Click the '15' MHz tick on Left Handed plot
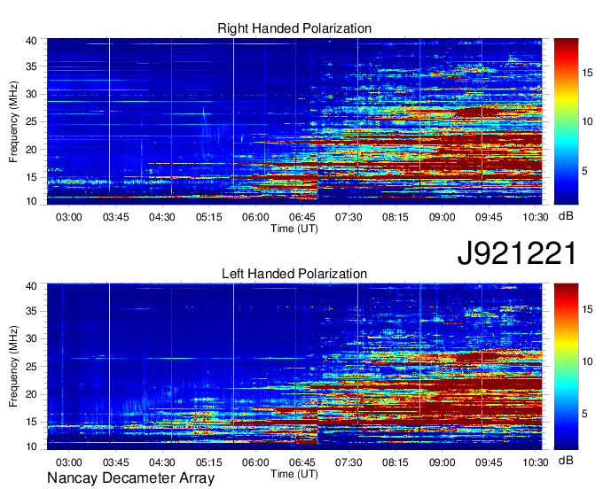This screenshot has height=489, width=603. coord(32,423)
